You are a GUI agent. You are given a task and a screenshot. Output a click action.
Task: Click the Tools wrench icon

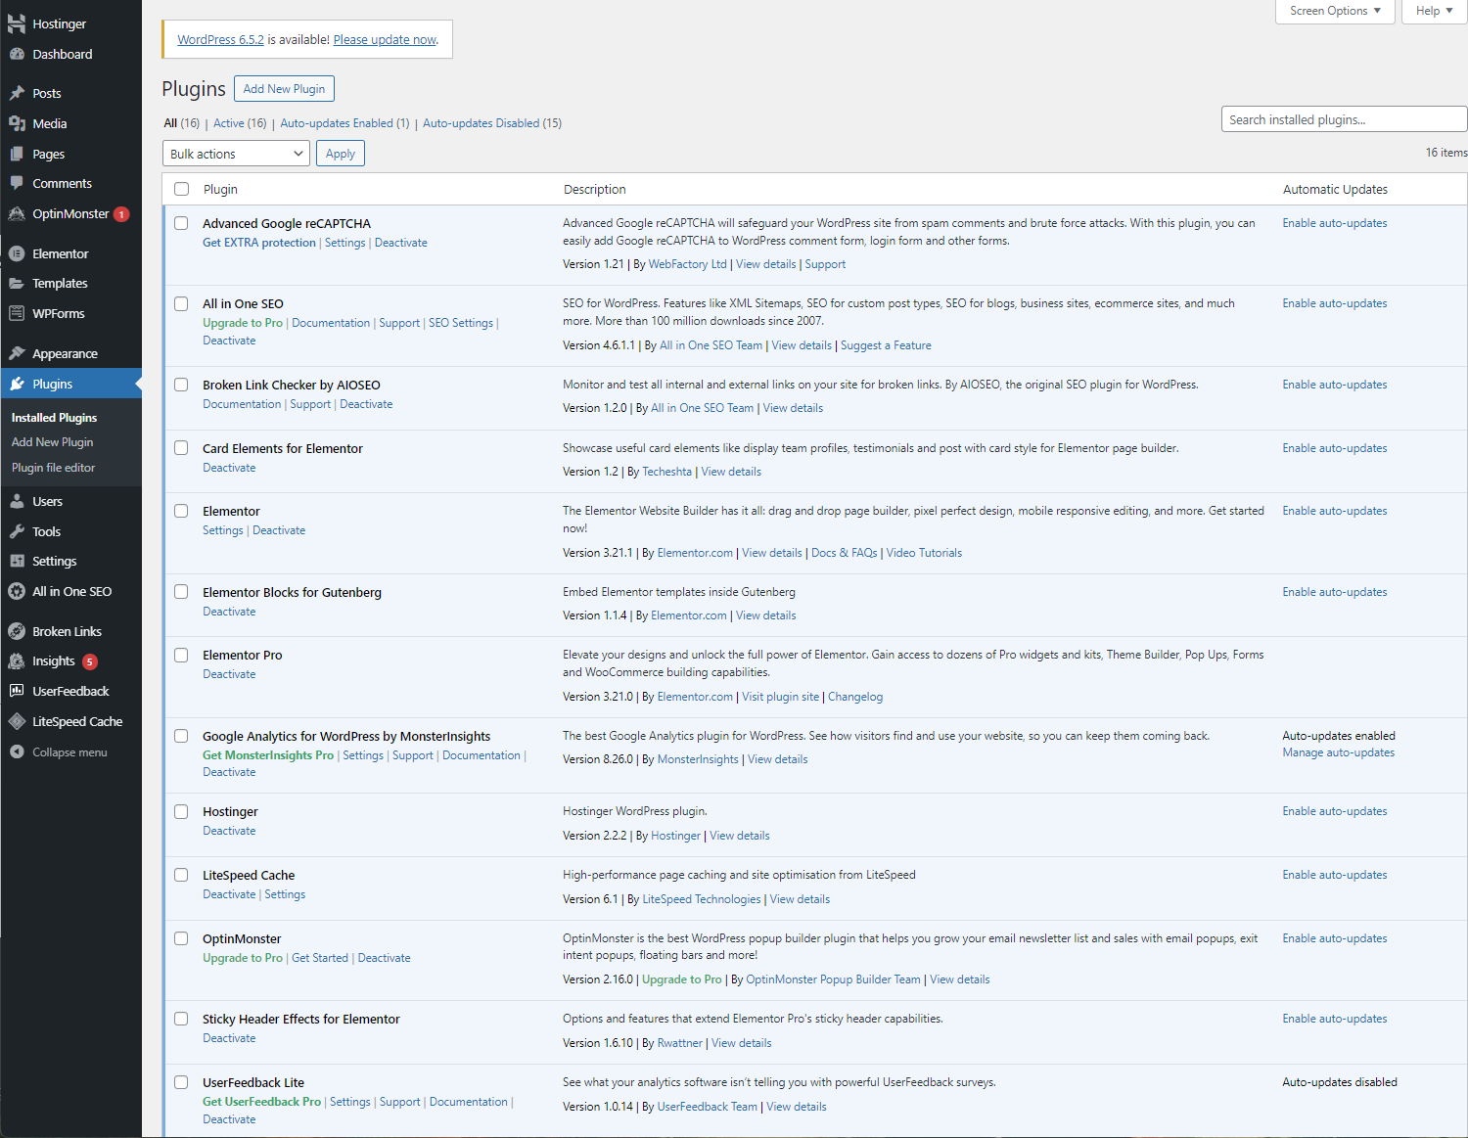(17, 531)
